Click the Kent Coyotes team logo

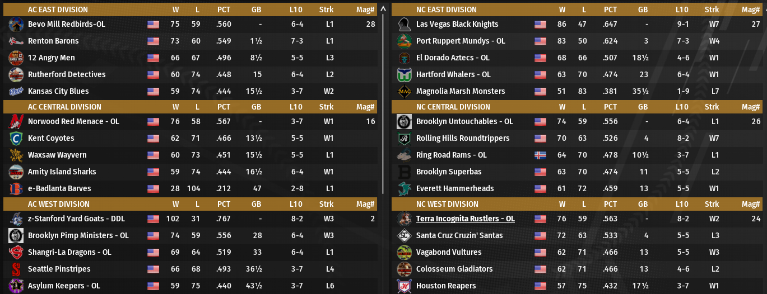(x=16, y=139)
